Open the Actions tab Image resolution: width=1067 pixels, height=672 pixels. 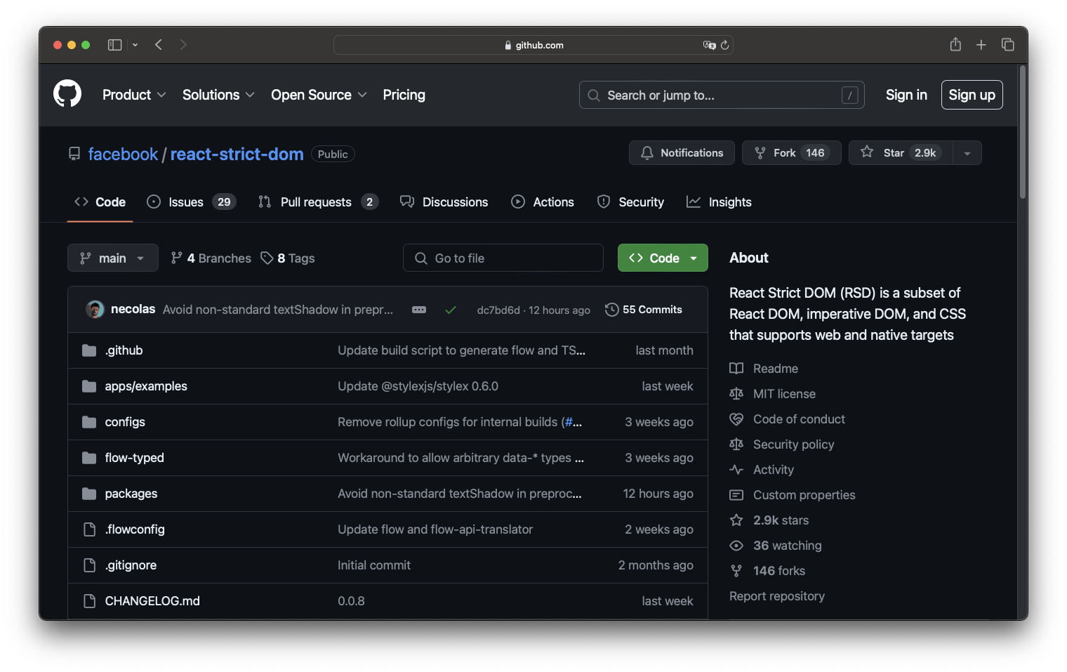click(543, 202)
